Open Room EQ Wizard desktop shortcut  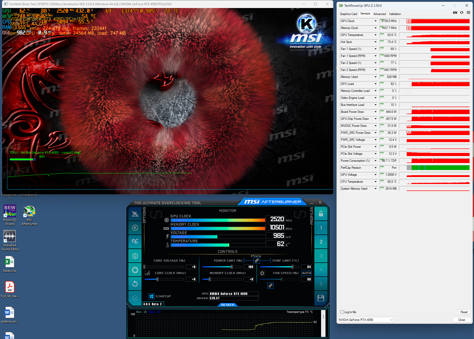(10, 215)
